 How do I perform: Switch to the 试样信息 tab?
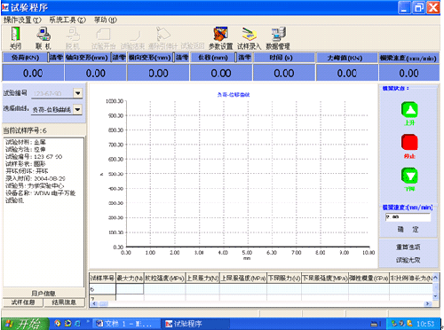[x=23, y=302]
